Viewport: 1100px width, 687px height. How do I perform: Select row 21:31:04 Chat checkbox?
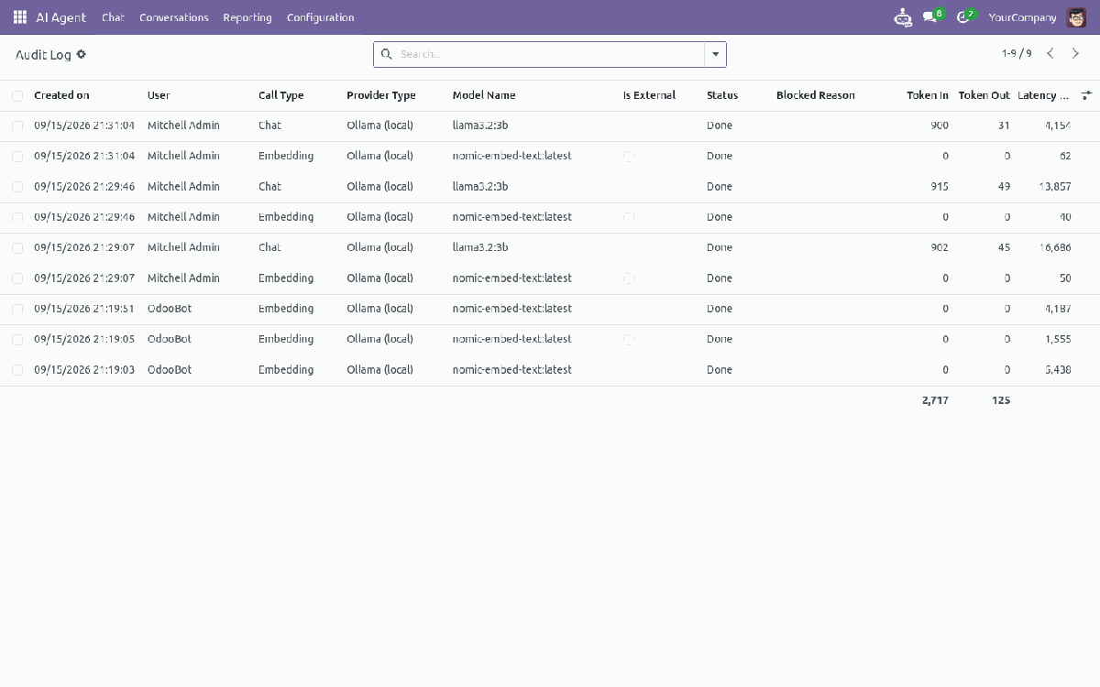click(17, 126)
